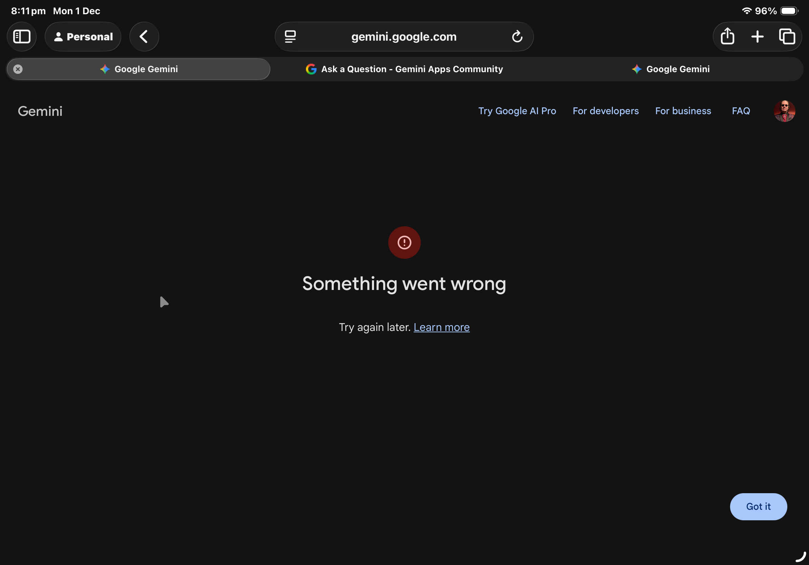
Task: Open the page menu icon in address bar
Action: [290, 37]
